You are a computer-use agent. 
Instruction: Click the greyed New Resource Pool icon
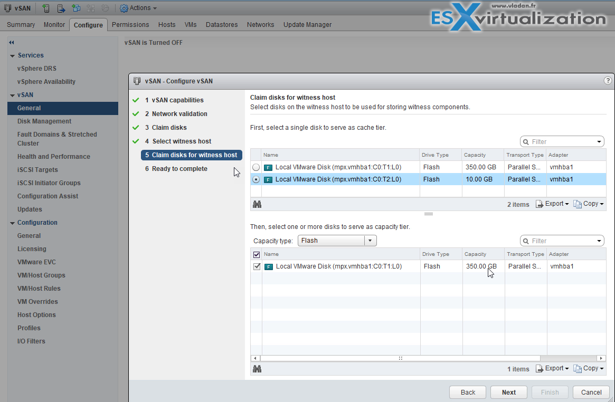coord(105,8)
